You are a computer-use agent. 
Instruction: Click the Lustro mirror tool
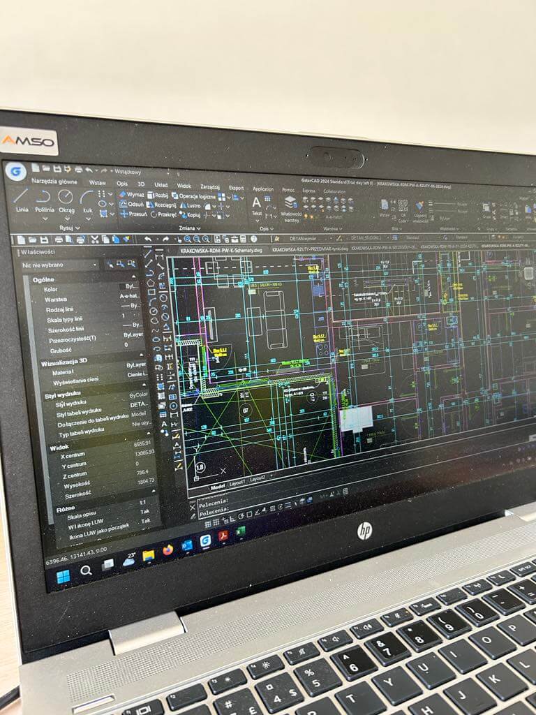click(x=191, y=206)
